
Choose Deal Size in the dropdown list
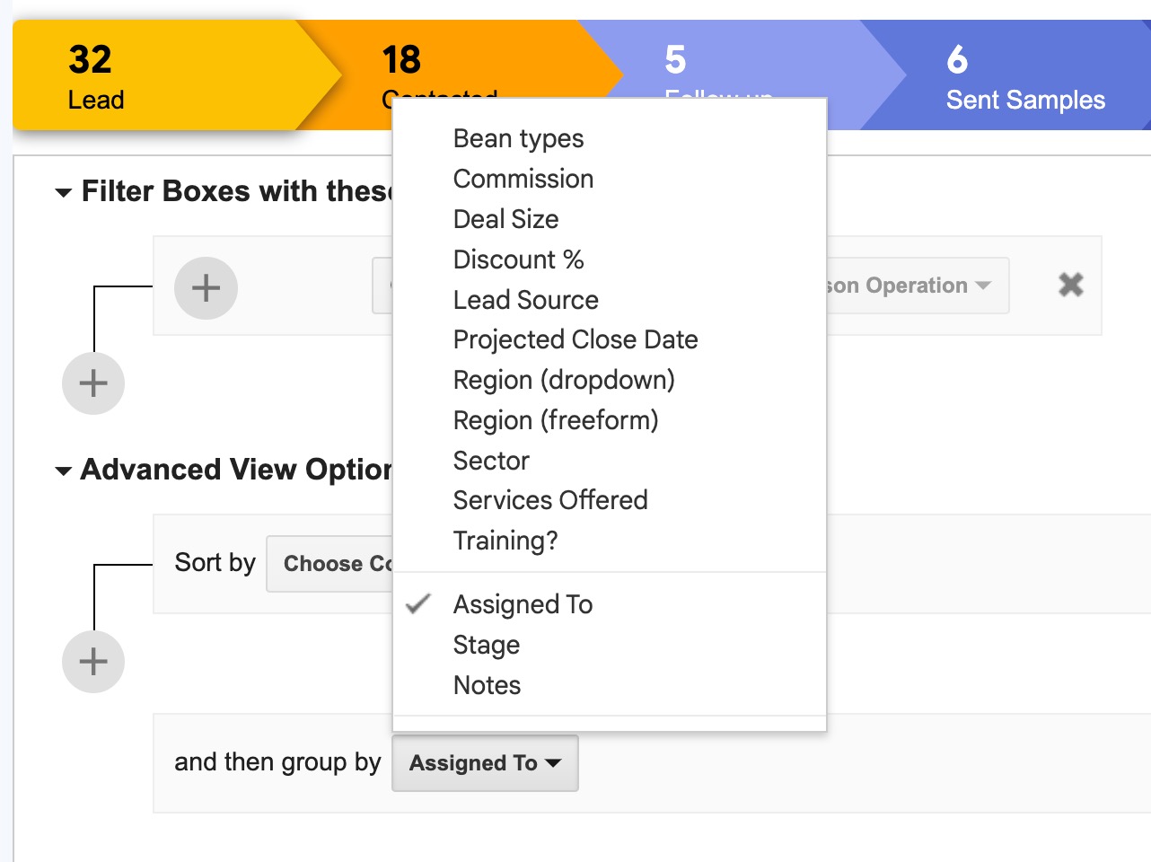point(505,219)
